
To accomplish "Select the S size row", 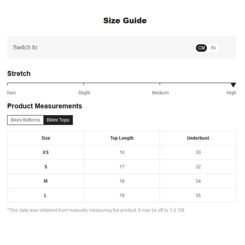I will pos(46,167).
